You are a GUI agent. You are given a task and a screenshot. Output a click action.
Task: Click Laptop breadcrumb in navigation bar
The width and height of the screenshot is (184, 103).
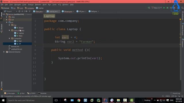pos(40,8)
